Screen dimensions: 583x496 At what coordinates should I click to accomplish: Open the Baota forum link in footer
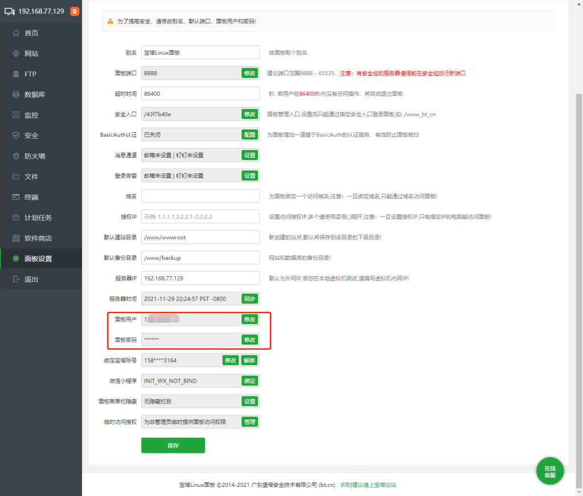point(368,485)
